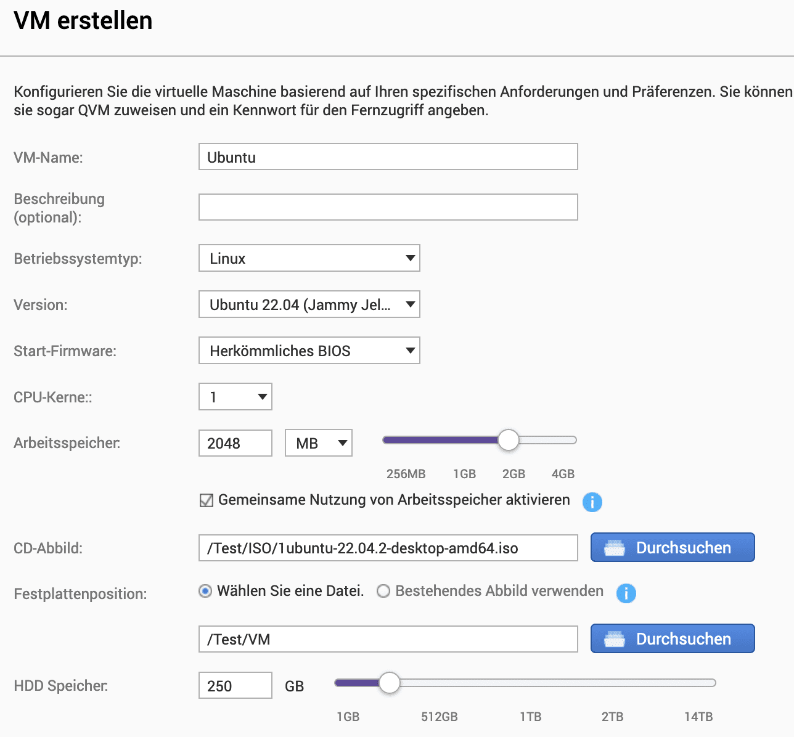Click the Beschreibung input field
Screen dimensions: 794x737
388,207
